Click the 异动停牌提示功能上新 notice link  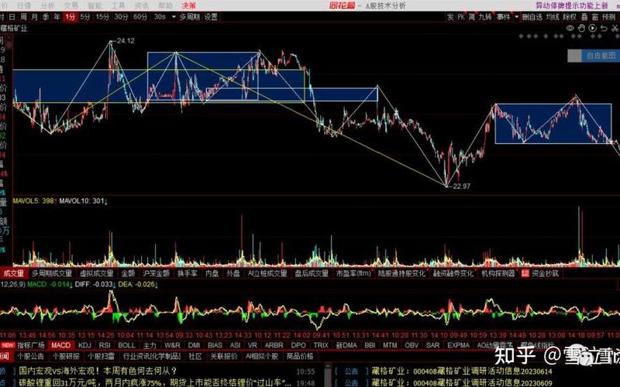(x=572, y=5)
